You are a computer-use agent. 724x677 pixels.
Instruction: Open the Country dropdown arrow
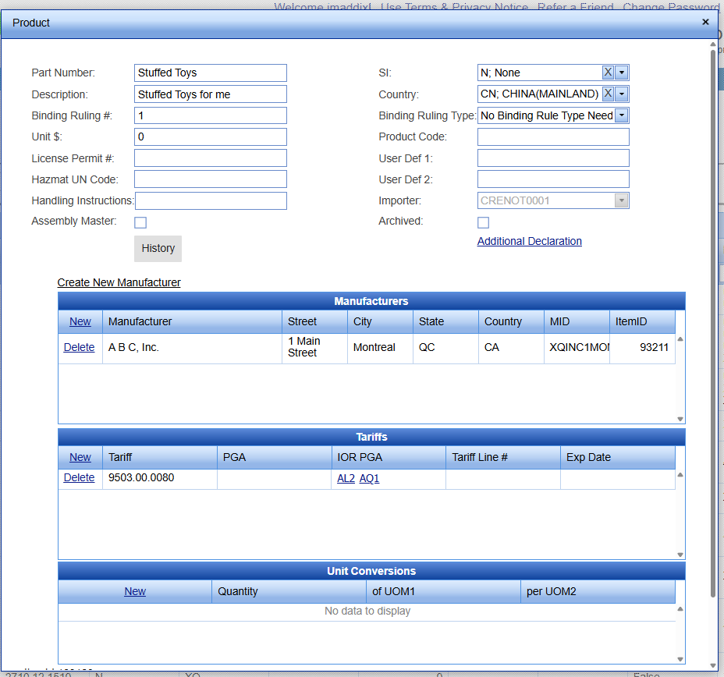pos(622,94)
